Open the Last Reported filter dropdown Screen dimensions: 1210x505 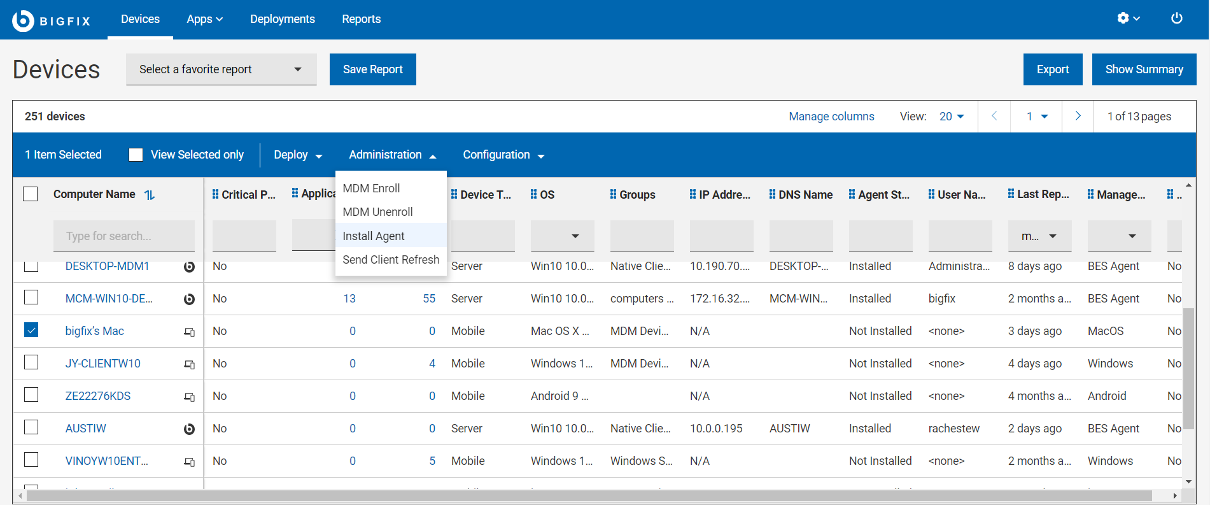1040,236
